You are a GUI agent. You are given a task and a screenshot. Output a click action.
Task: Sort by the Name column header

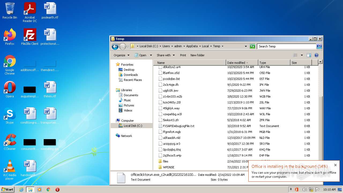(190, 63)
